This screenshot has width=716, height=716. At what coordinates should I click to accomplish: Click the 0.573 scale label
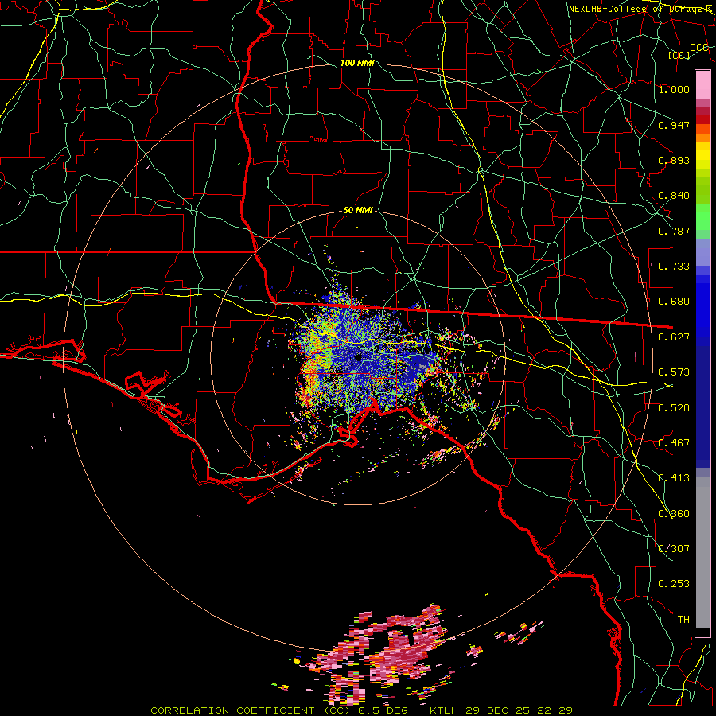point(674,372)
